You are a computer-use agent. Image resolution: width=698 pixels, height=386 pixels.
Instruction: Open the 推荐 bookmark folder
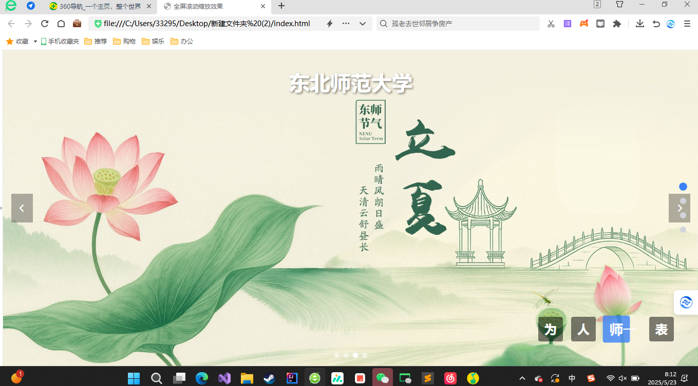coord(96,42)
